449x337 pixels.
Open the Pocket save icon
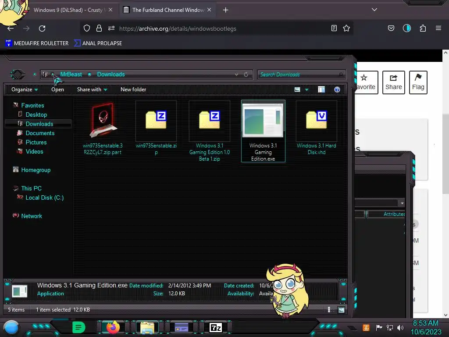click(x=391, y=28)
